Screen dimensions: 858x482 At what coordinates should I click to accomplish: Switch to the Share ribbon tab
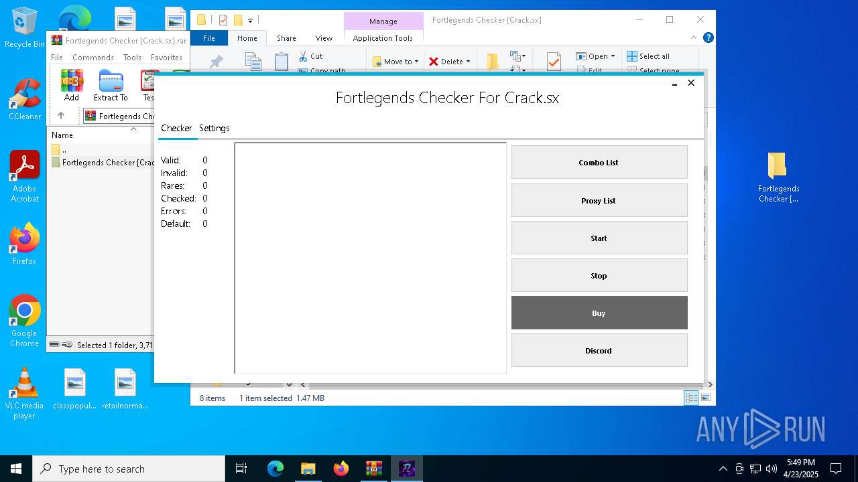coord(286,38)
